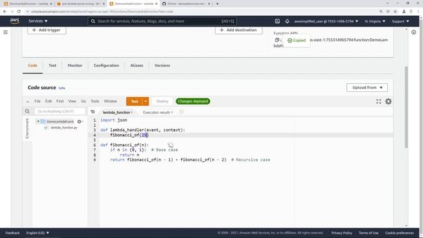Reload the browser page
Viewport: 423px width, 238px height.
tap(19, 12)
